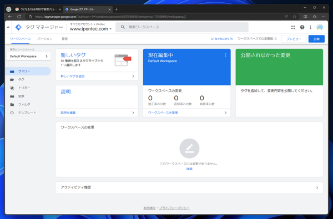Click container ID GTM-PWJ3FL75
This screenshot has height=219, width=333.
tap(221, 39)
